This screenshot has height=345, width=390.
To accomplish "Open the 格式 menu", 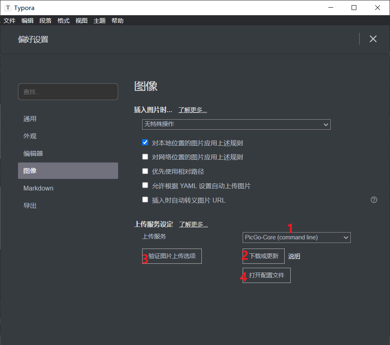I will 63,21.
